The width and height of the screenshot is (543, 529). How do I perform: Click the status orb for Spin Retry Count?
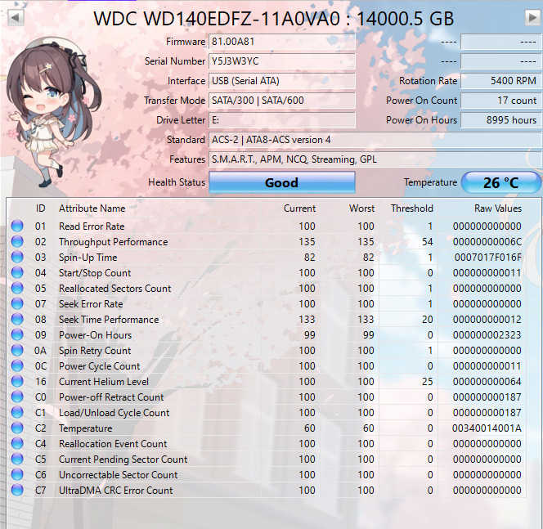pos(17,351)
